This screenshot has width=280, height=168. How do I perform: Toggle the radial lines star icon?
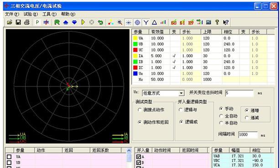pyautogui.click(x=129, y=22)
